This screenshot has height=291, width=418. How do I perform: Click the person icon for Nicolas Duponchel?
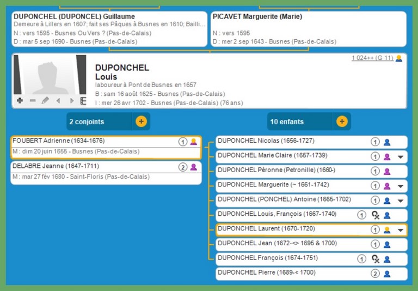click(387, 142)
